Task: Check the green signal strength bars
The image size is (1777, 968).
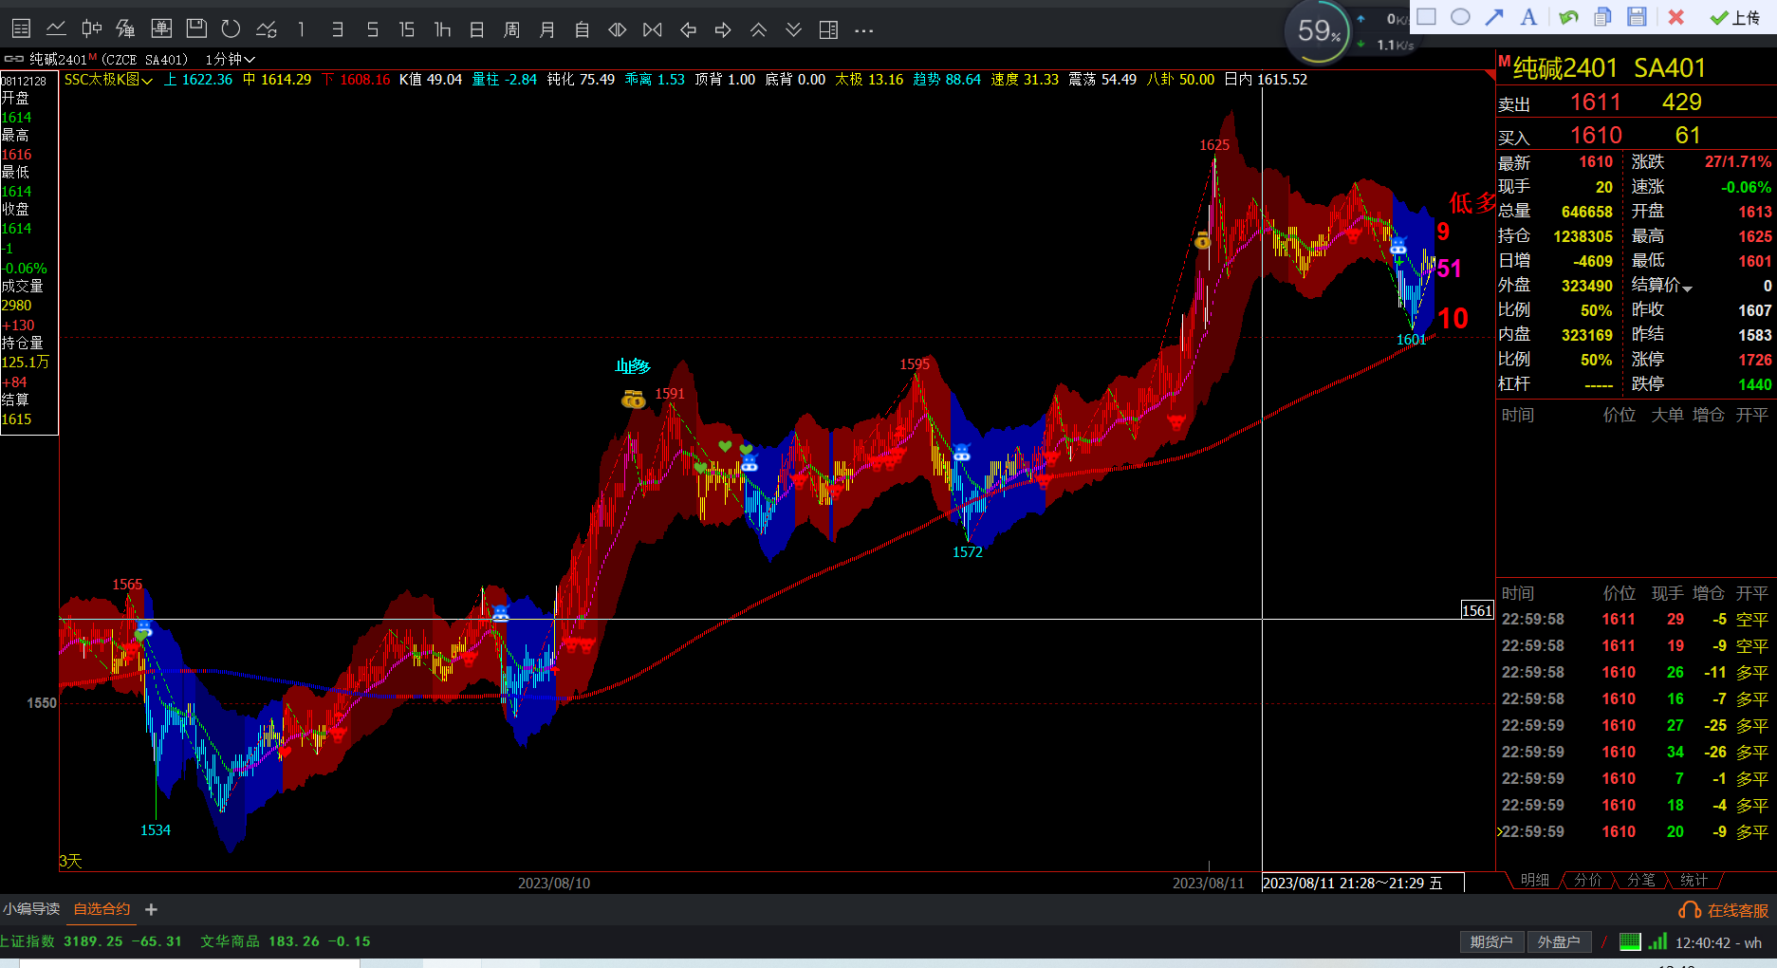Action: (x=1657, y=941)
